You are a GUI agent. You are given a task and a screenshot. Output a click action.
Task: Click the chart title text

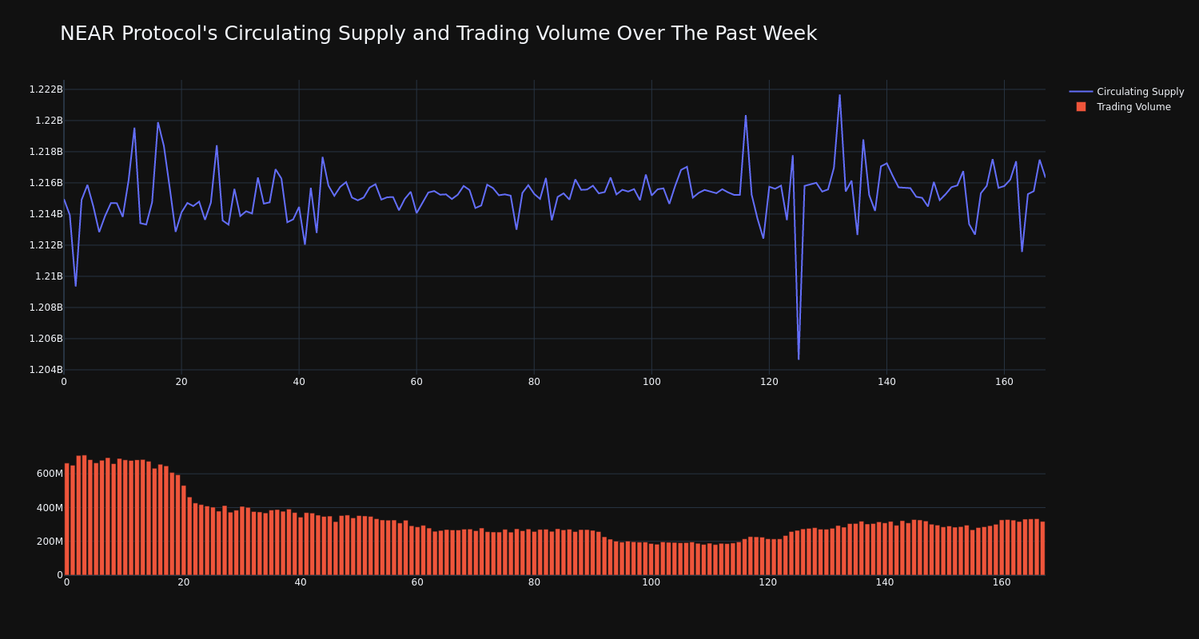(438, 34)
